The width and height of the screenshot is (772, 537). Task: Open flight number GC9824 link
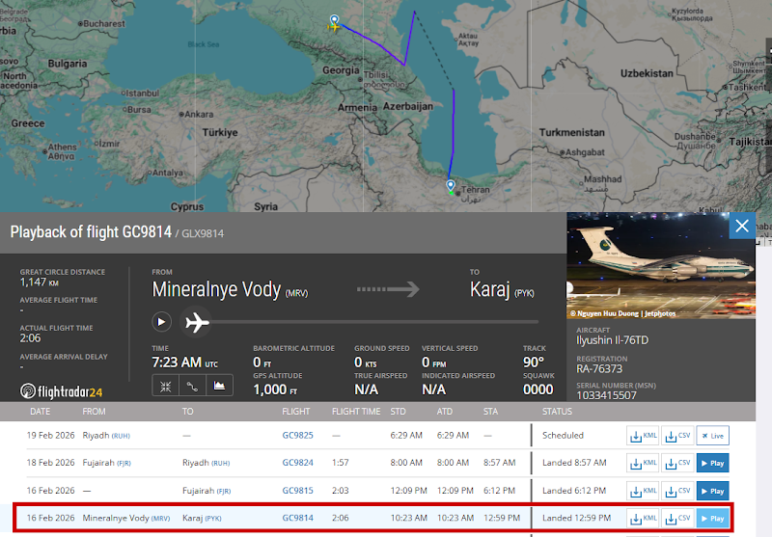pyautogui.click(x=297, y=463)
